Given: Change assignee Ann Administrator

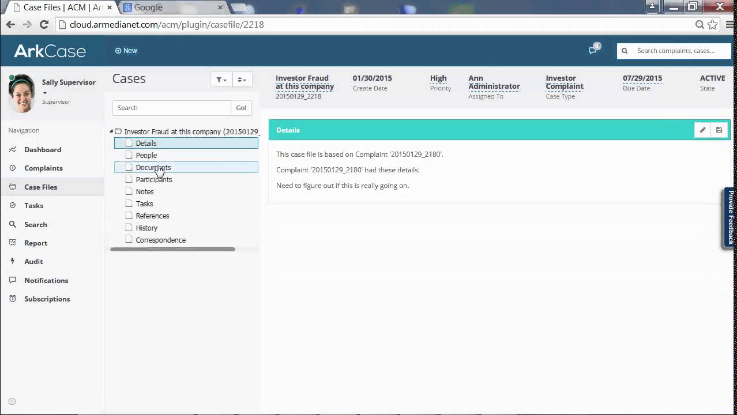Looking at the screenshot, I should tap(494, 82).
